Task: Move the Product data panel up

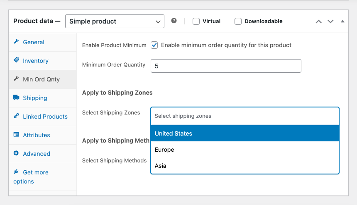Action: coord(319,21)
